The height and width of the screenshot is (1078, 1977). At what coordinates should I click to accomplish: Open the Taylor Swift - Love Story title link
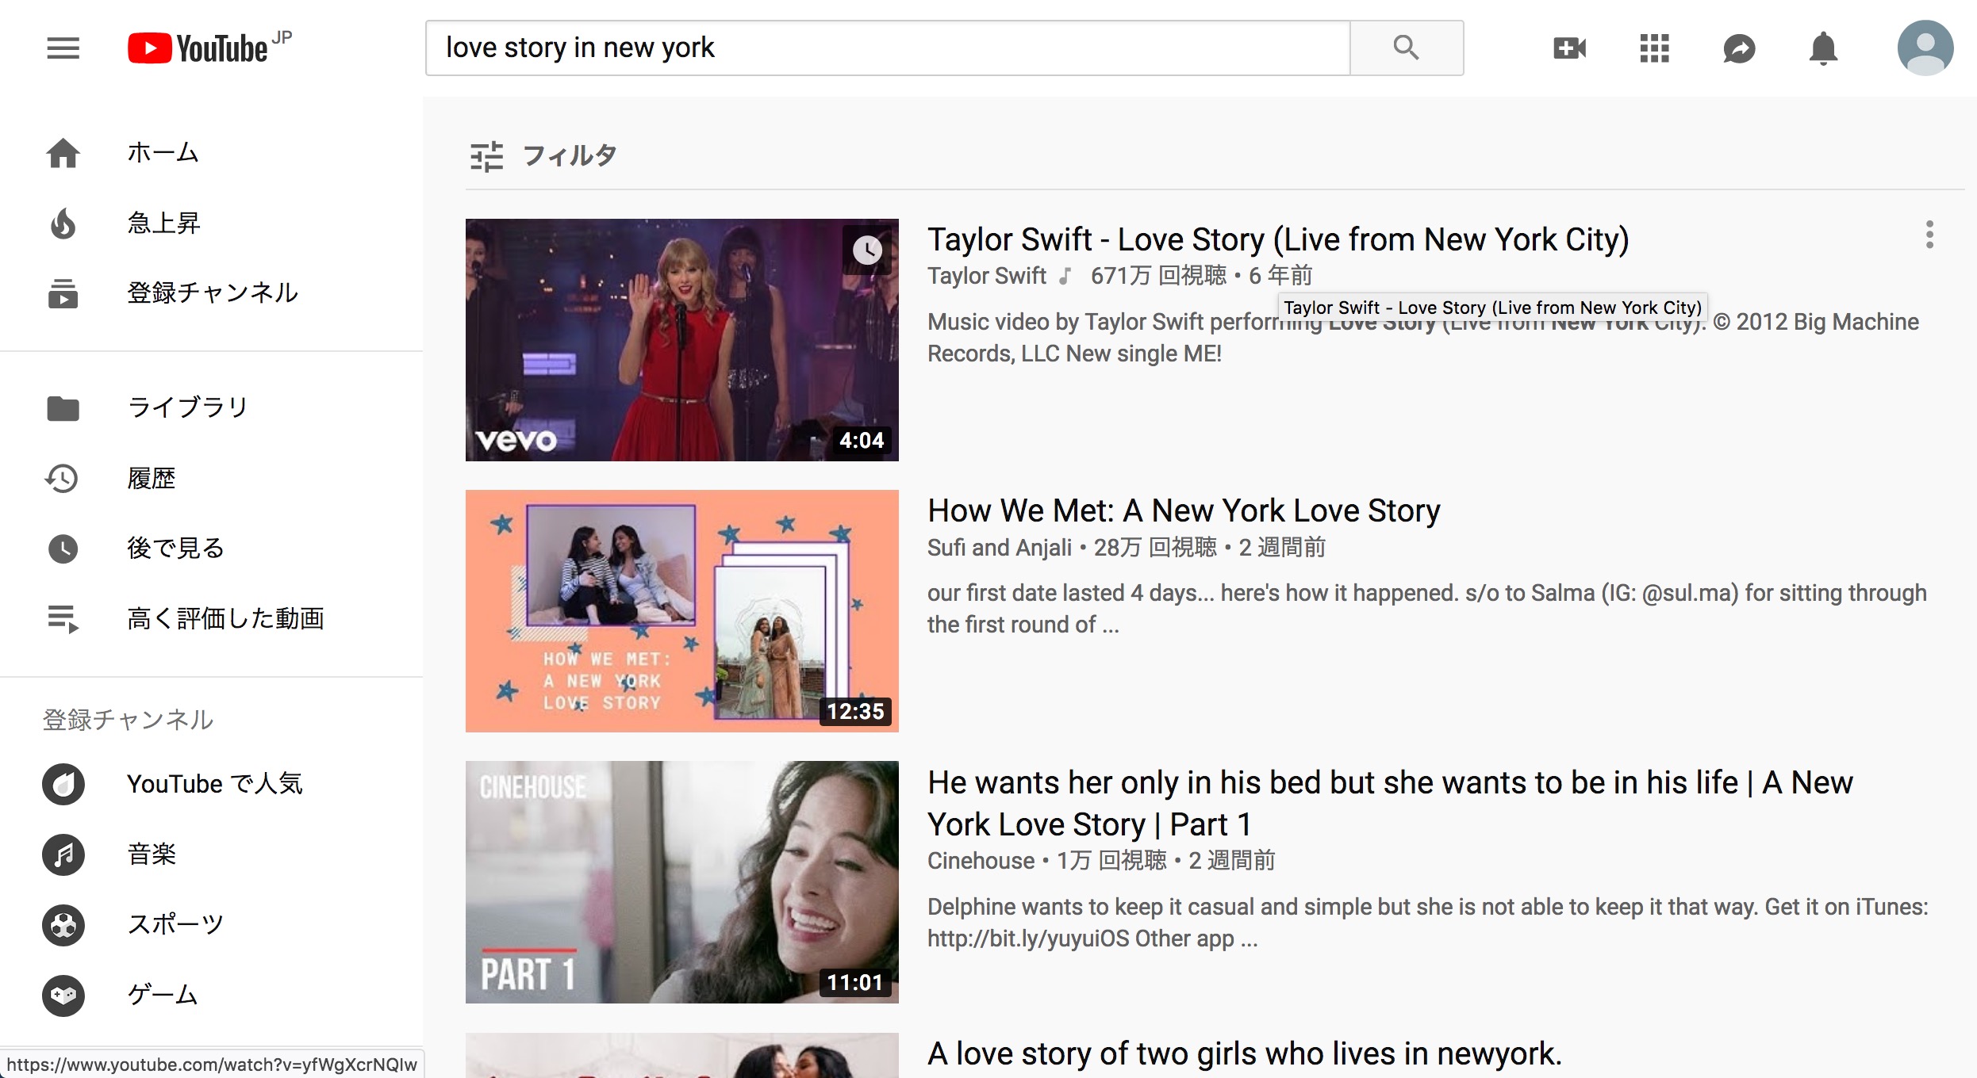(x=1278, y=239)
